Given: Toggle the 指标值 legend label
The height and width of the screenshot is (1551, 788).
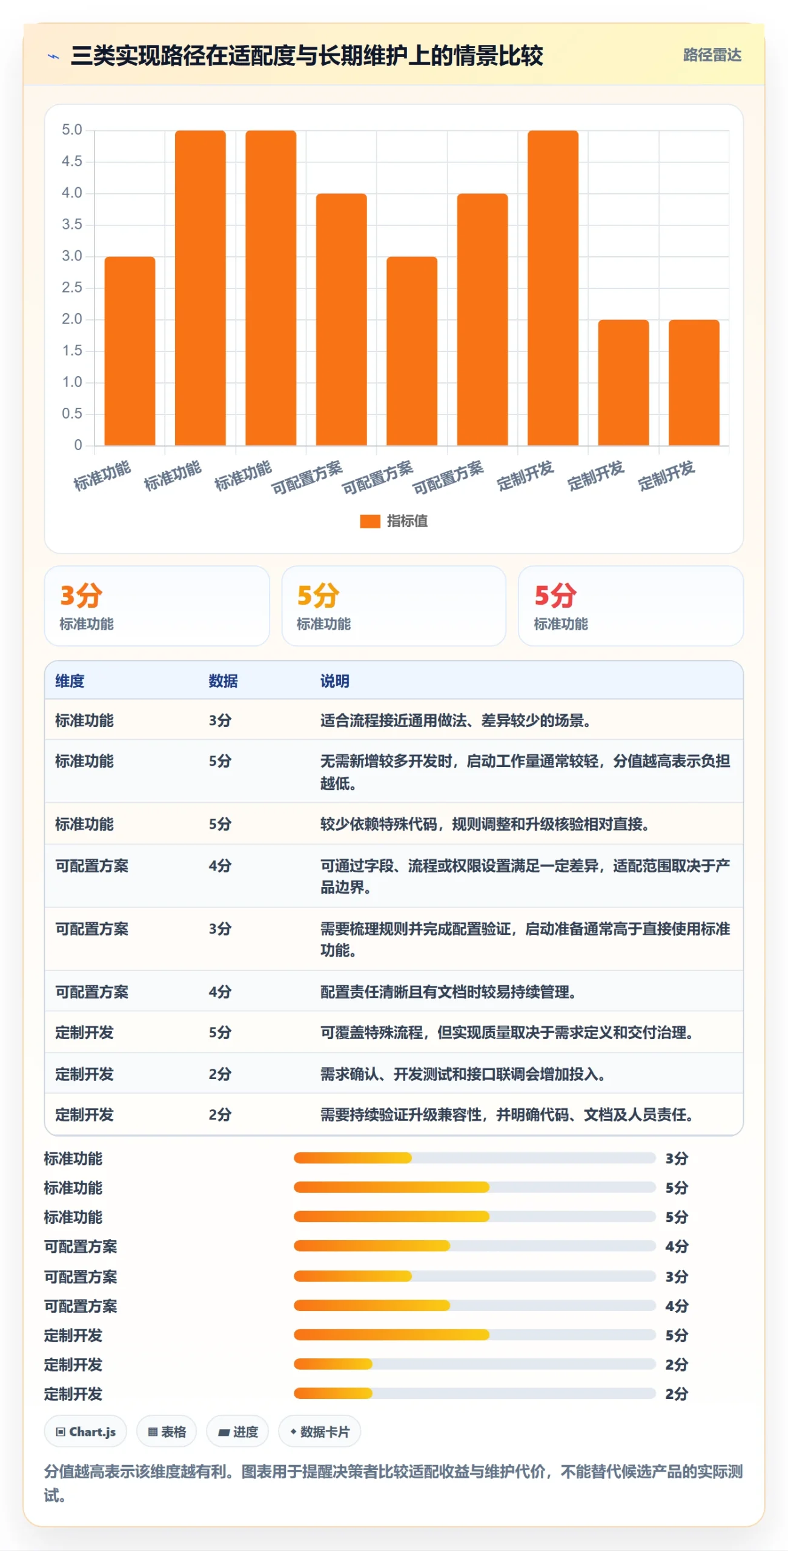Looking at the screenshot, I should click(407, 521).
